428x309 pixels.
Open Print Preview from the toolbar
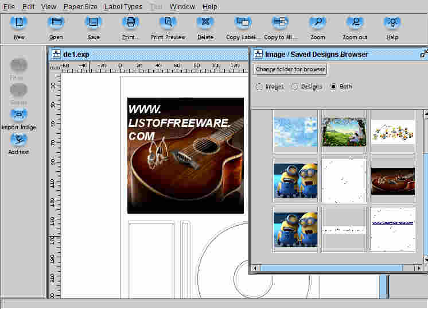point(168,22)
